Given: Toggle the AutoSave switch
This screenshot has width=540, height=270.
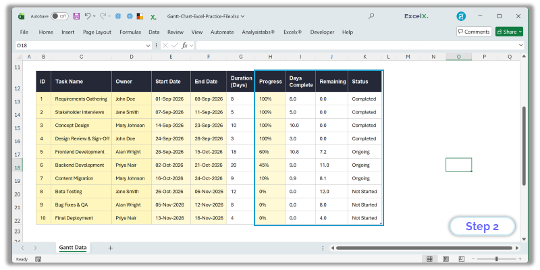Looking at the screenshot, I should [59, 16].
